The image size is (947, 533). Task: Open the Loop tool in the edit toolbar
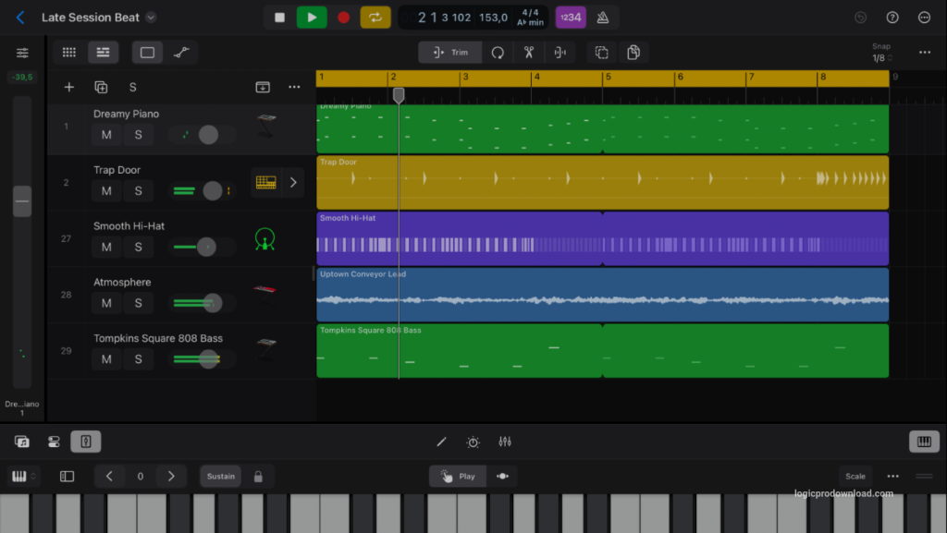[x=498, y=53]
